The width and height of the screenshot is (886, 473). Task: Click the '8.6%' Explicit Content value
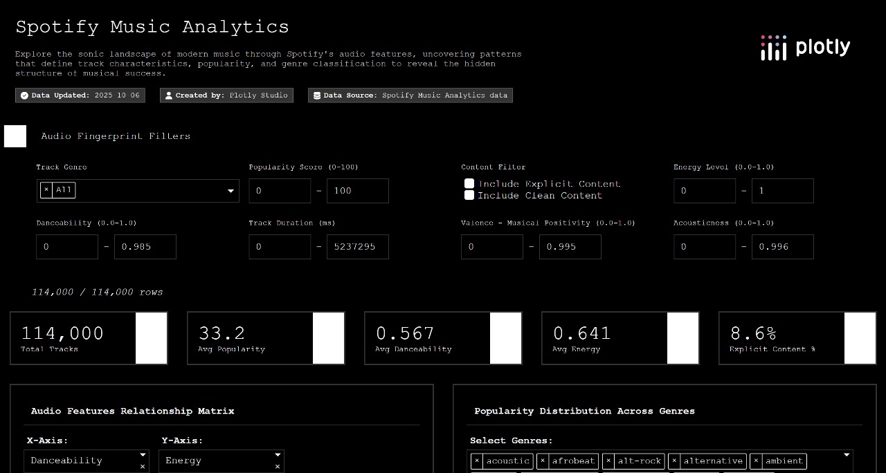coord(753,333)
